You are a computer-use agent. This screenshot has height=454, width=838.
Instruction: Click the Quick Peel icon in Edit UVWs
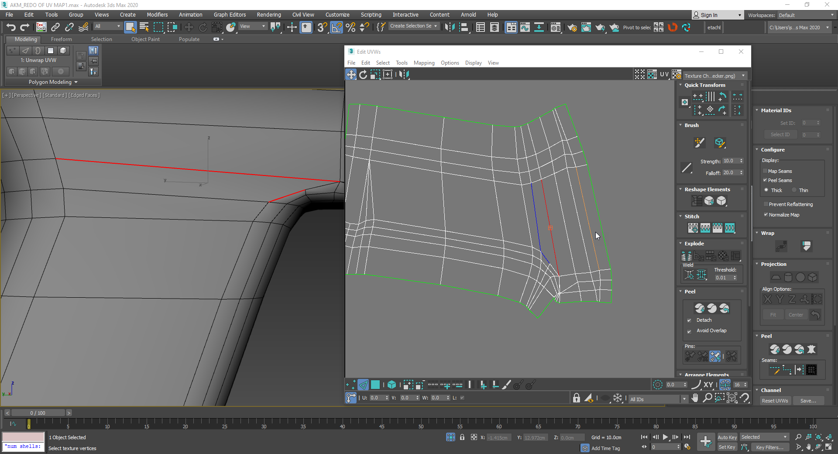(700, 308)
